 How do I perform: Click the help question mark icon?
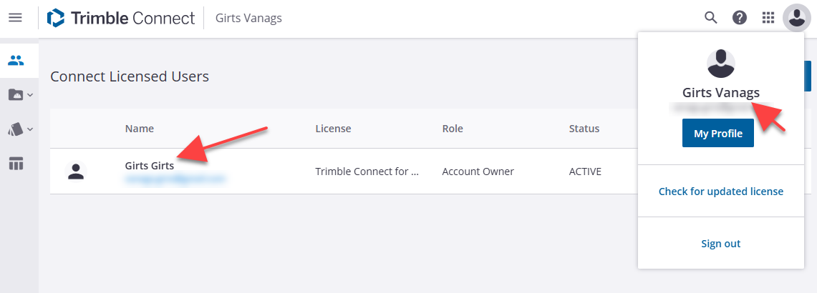pyautogui.click(x=740, y=18)
